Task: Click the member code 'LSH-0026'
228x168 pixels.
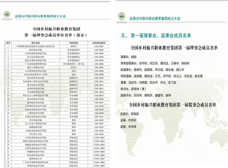Action: (x=99, y=134)
